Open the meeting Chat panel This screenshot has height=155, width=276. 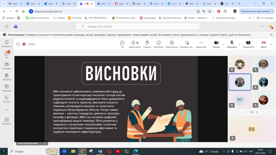click(122, 44)
